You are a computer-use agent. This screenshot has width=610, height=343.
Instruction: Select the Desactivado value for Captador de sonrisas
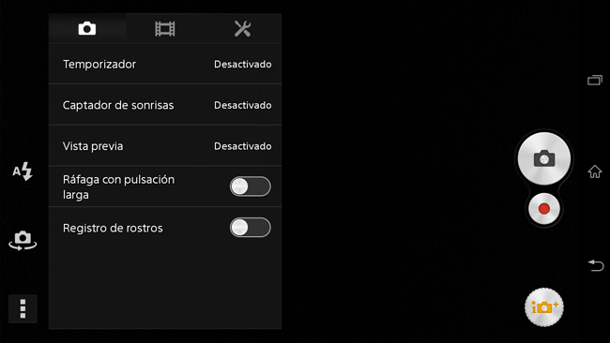(243, 105)
